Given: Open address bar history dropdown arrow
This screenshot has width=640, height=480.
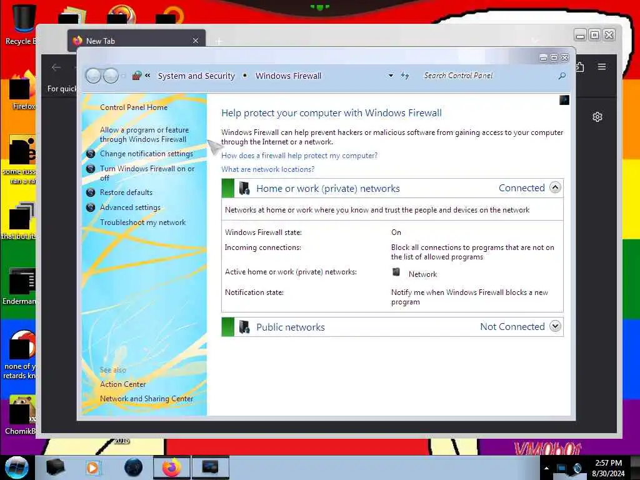Looking at the screenshot, I should tap(391, 76).
